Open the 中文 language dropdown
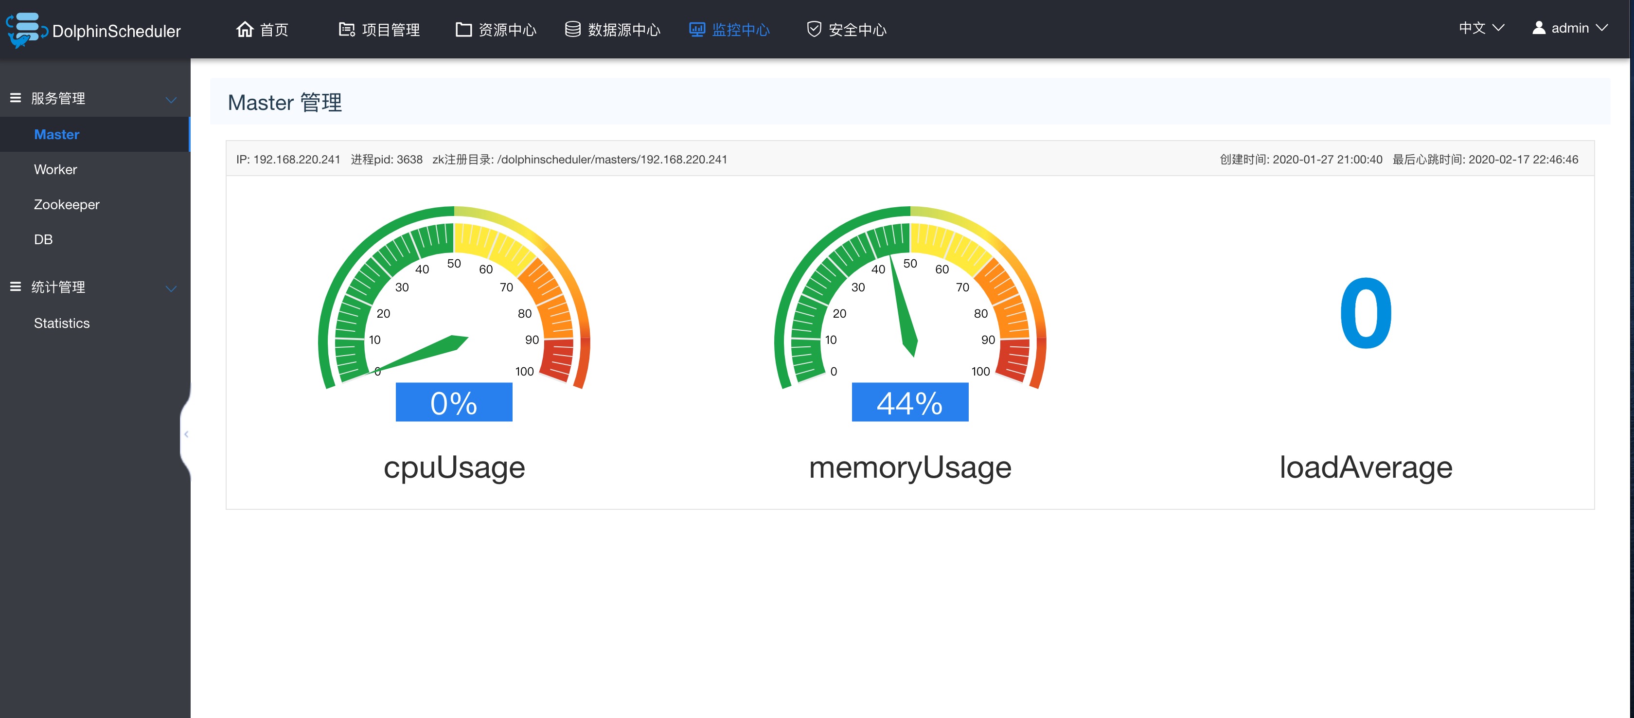This screenshot has height=718, width=1634. coord(1482,28)
